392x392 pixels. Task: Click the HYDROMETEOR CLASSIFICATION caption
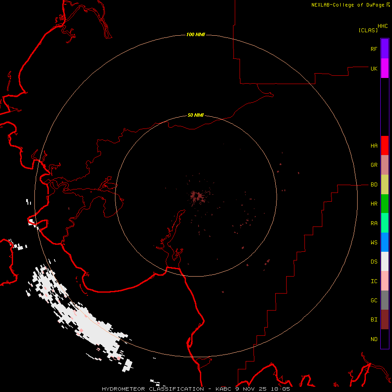tap(153, 389)
